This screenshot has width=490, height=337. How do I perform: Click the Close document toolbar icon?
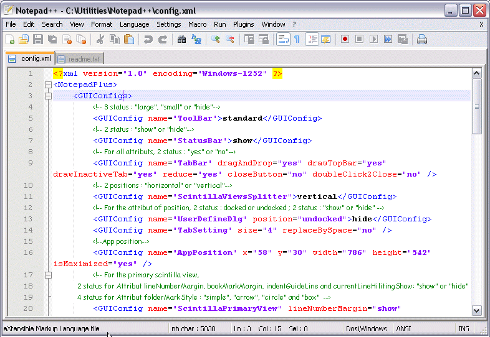pos(67,40)
